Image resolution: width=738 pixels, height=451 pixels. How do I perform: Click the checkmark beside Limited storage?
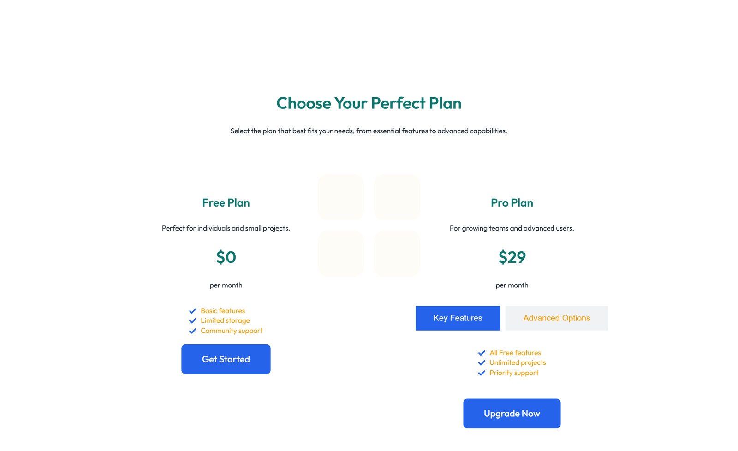click(193, 321)
